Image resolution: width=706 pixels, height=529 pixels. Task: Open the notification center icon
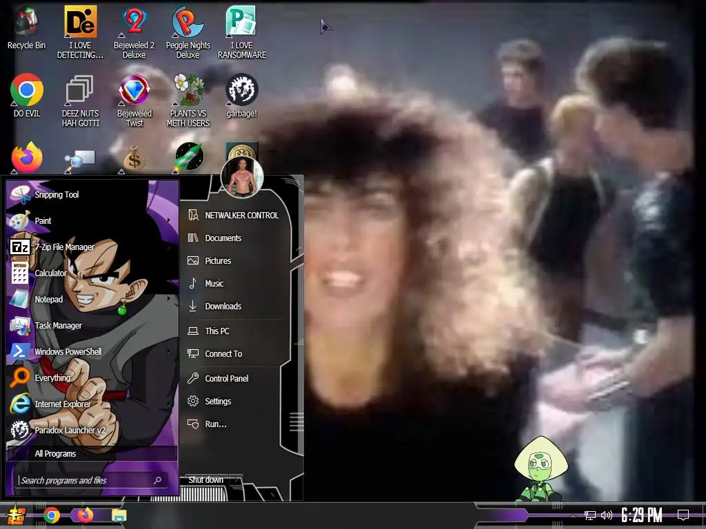[x=683, y=515]
